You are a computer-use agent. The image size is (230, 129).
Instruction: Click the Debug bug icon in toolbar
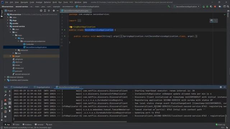pos(207,6)
